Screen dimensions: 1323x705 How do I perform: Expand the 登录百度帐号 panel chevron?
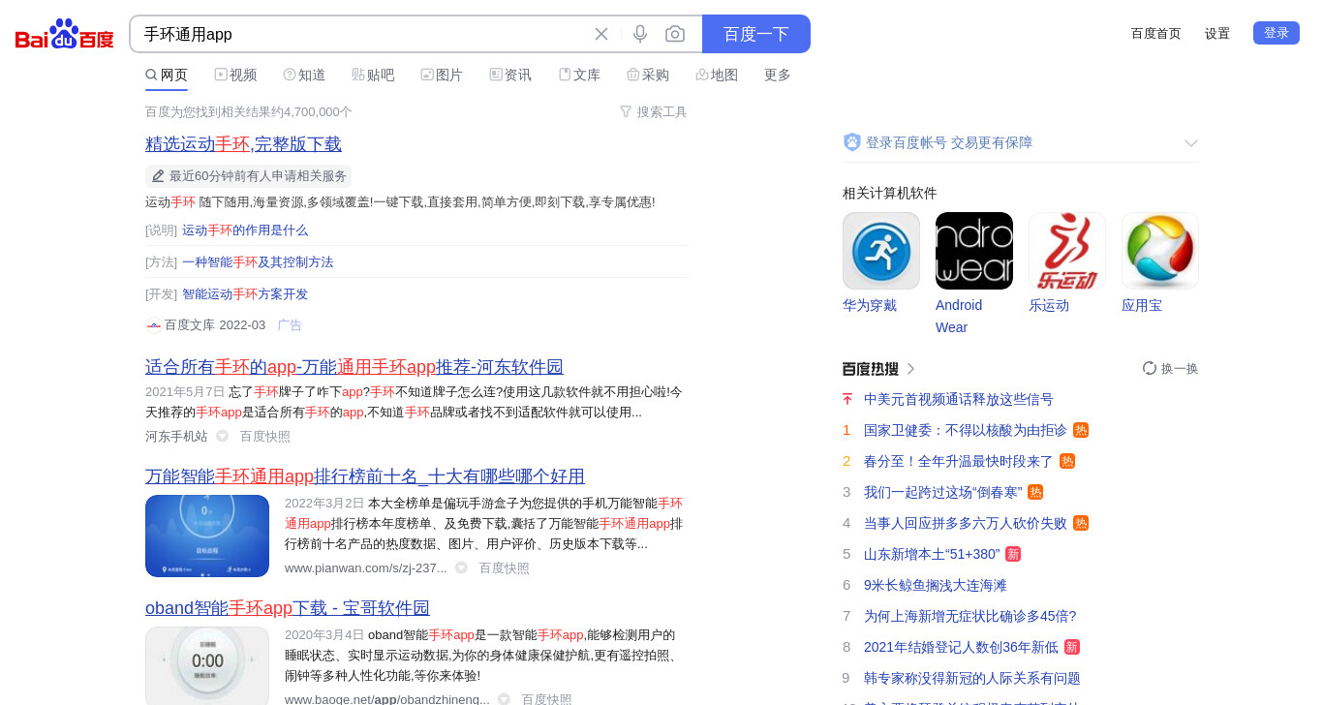click(x=1191, y=143)
